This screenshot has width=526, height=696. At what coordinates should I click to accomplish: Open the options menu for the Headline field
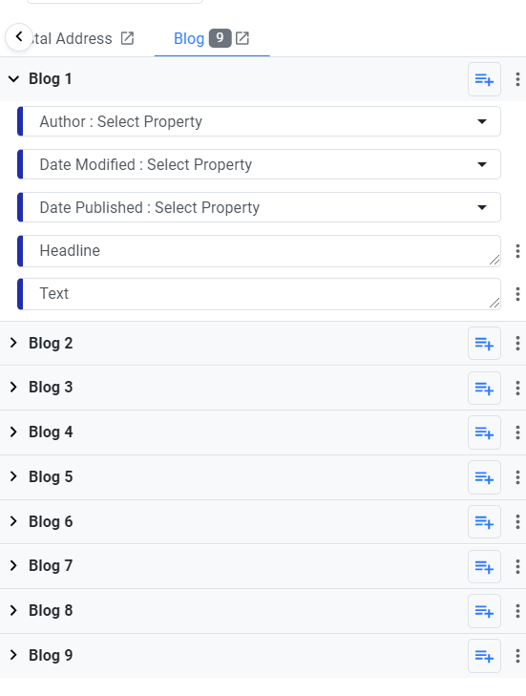(517, 251)
